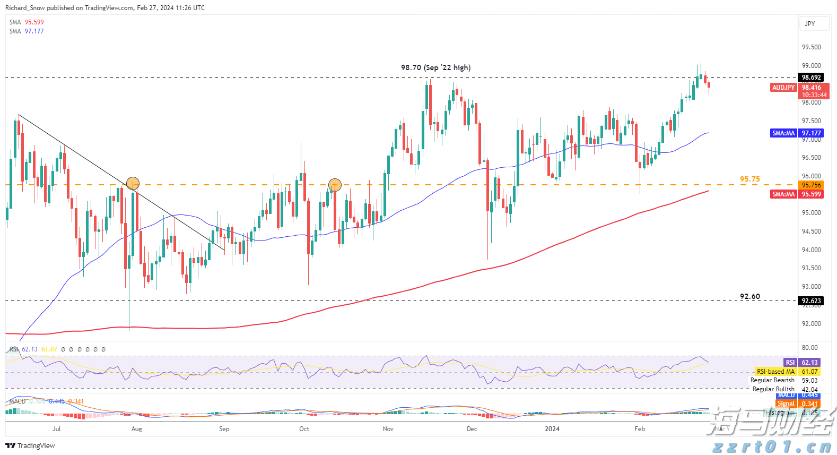Click the orange 95.75 level label
This screenshot has width=837, height=455.
coord(749,179)
